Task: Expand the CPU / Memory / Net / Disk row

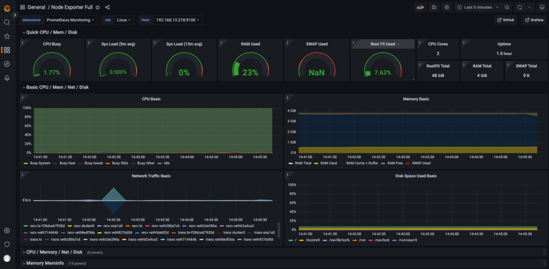Action: click(x=54, y=252)
